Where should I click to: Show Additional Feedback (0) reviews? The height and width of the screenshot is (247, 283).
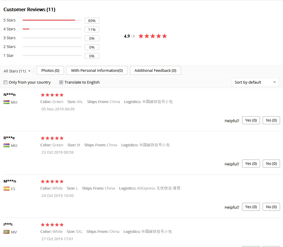[155, 70]
